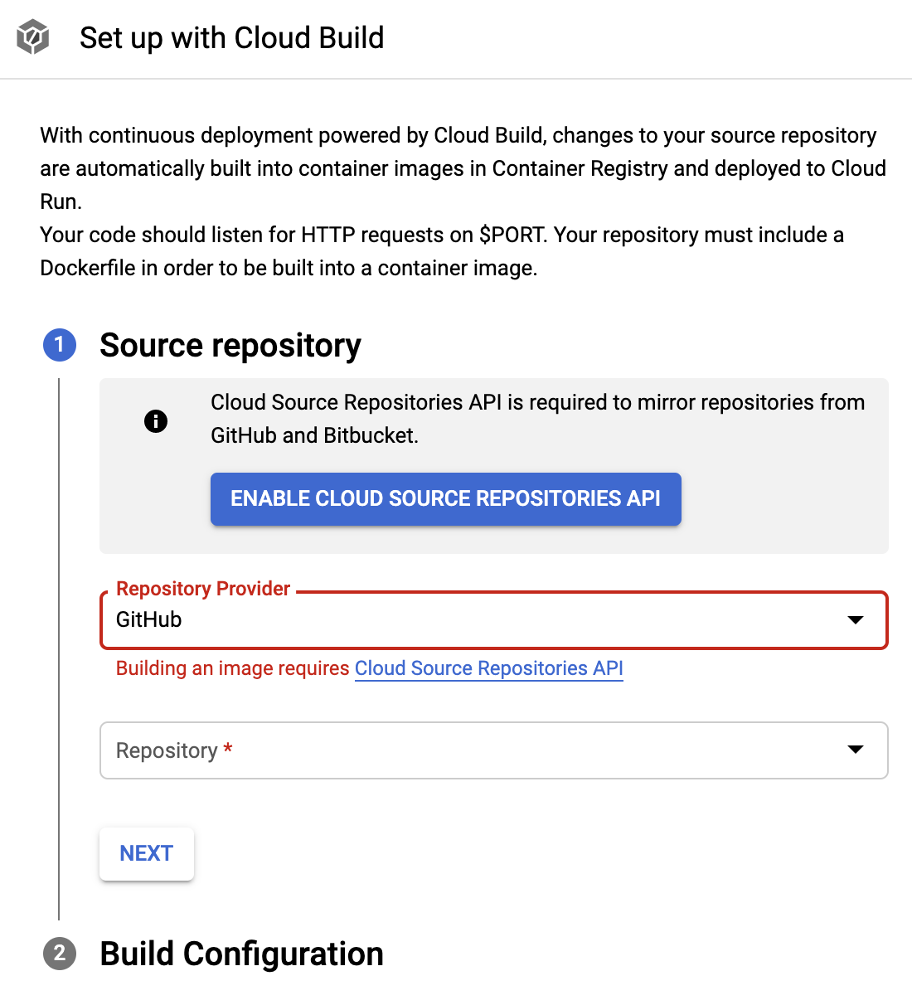The image size is (912, 1005).
Task: Enable Cloud Source Repositories API button
Action: (x=446, y=499)
